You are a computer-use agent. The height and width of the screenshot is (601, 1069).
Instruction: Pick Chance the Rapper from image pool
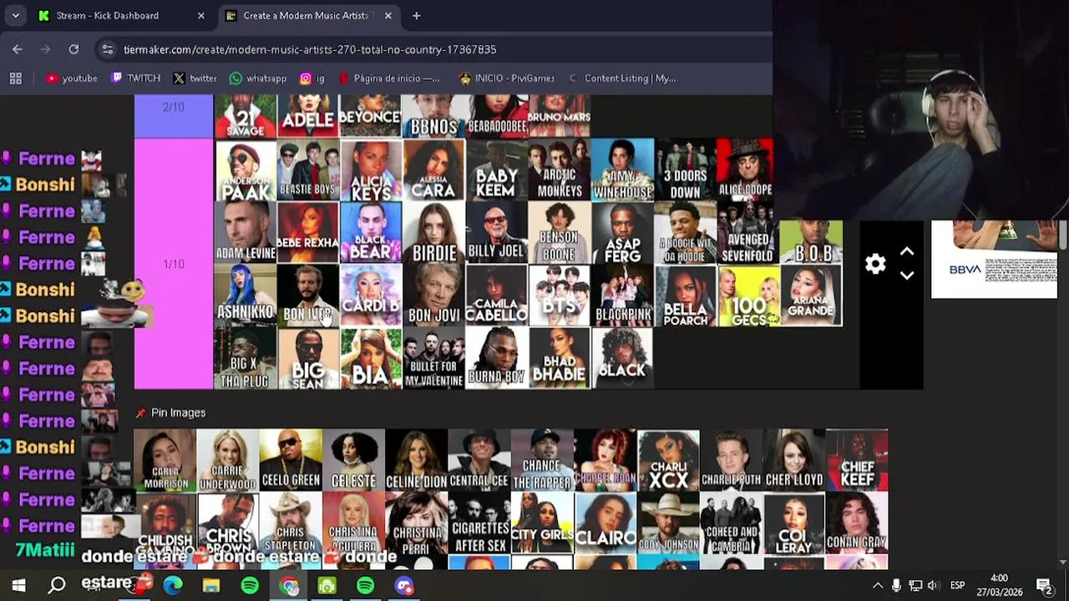pos(541,460)
